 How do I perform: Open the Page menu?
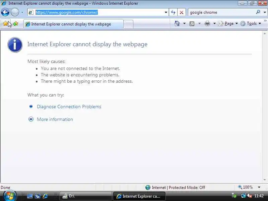(x=228, y=23)
